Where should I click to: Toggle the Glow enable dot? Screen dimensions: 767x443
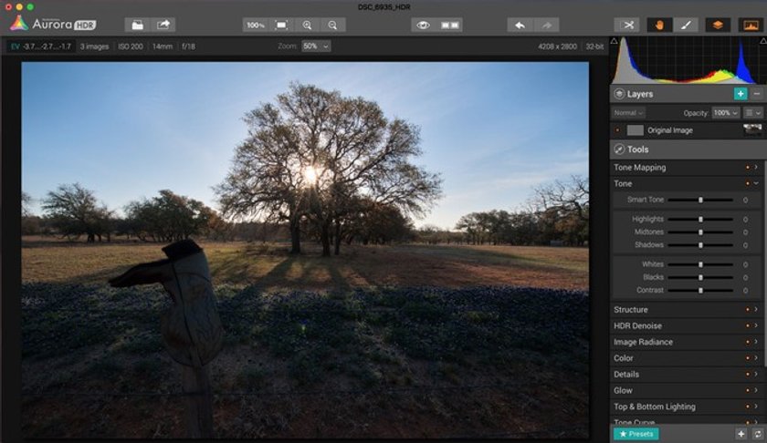pos(748,390)
